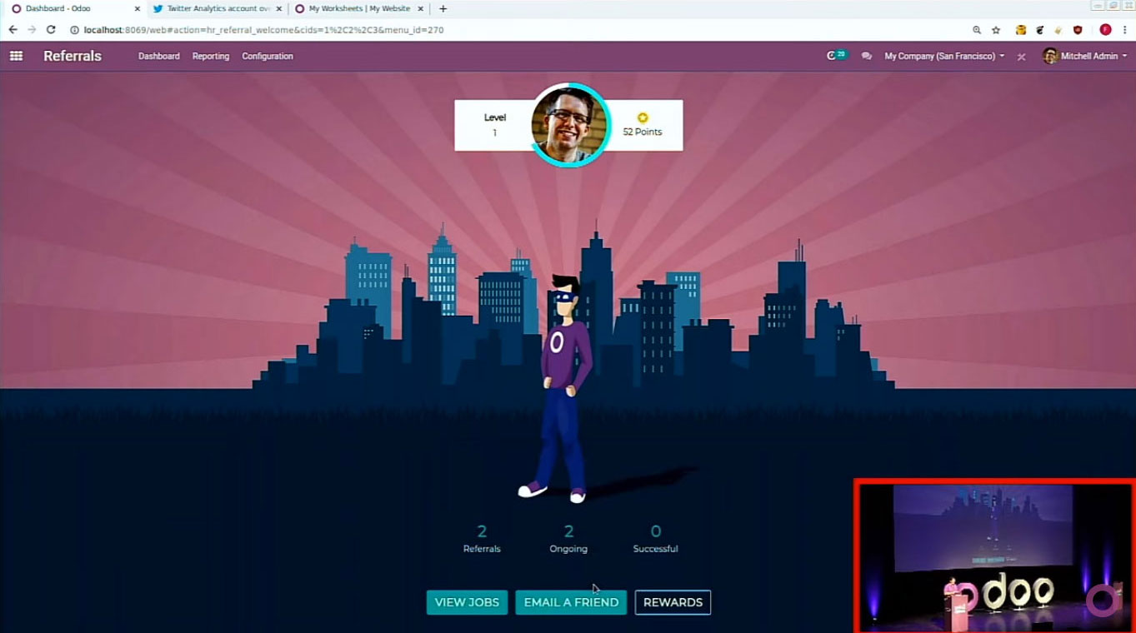Open the Configuration menu
This screenshot has width=1136, height=633.
(x=268, y=56)
